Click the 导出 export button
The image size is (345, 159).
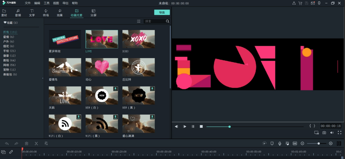point(162,12)
